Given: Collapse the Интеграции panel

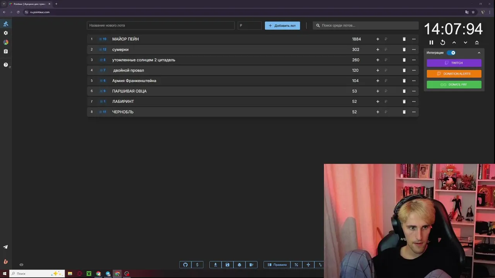Looking at the screenshot, I should 479,53.
